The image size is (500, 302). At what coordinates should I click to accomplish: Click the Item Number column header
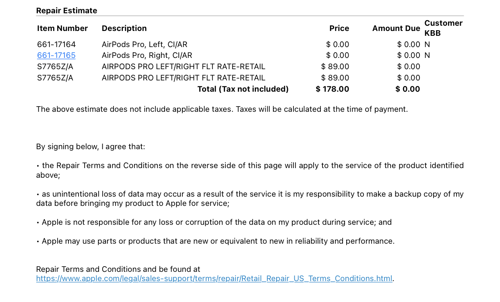pyautogui.click(x=62, y=28)
